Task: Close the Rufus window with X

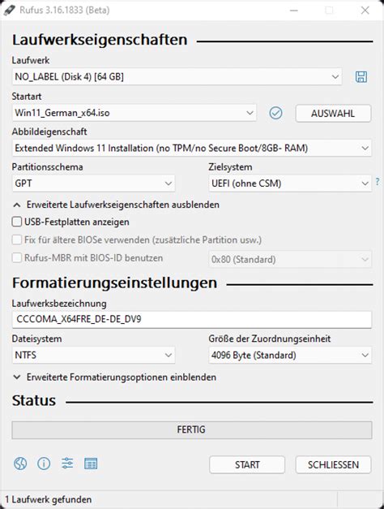Action: (365, 11)
